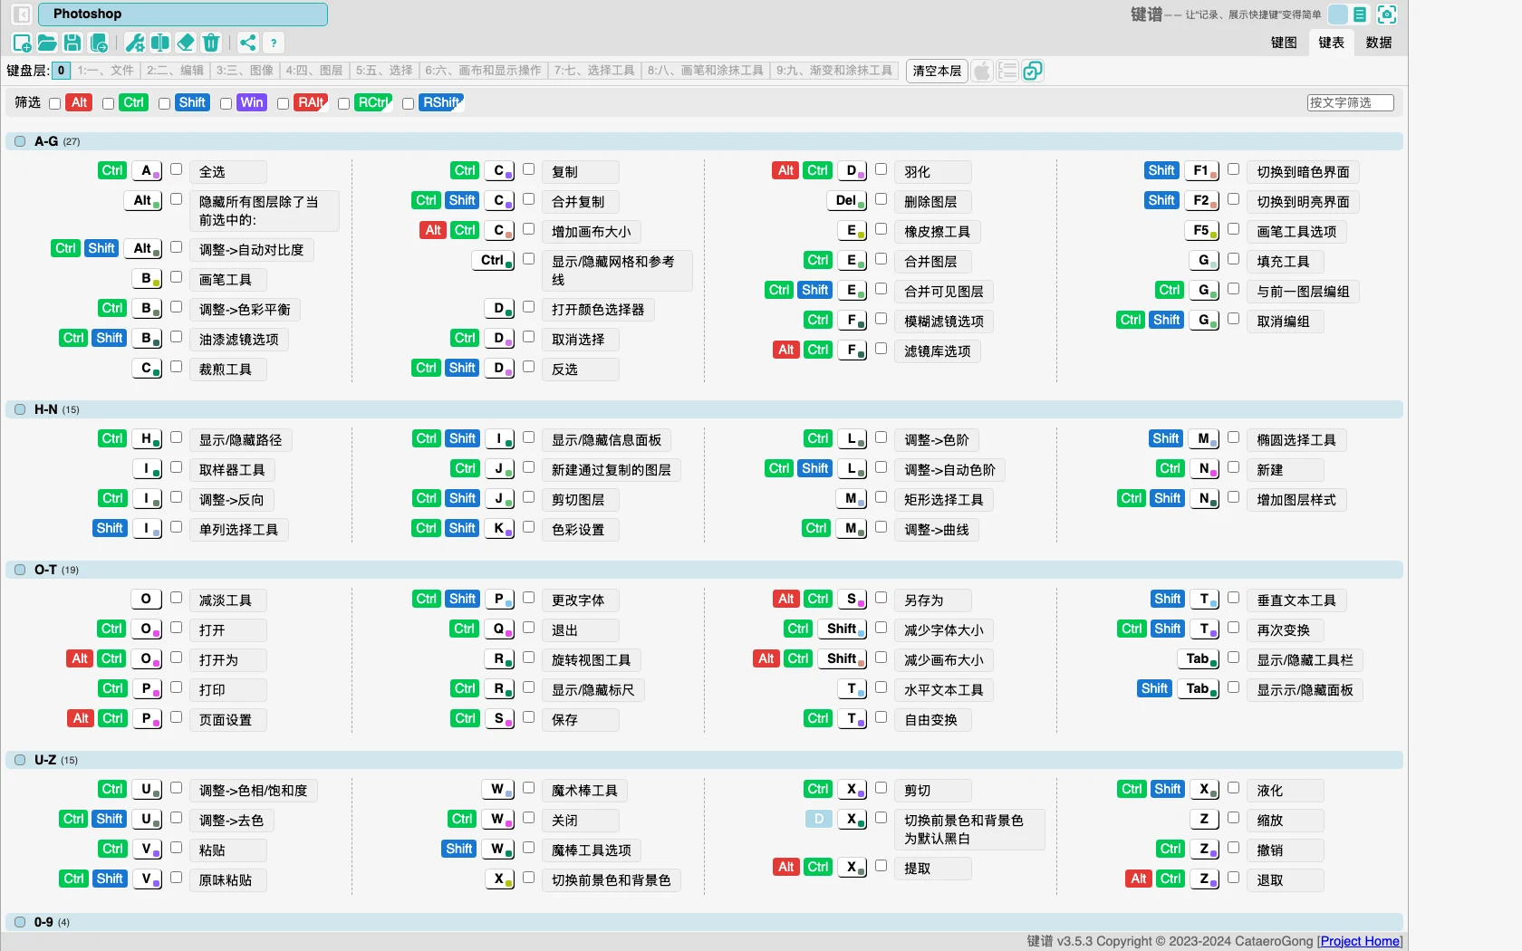Select layer 9:九、渐变和涂抹工具
Screen dimensions: 1522x951
coord(835,71)
